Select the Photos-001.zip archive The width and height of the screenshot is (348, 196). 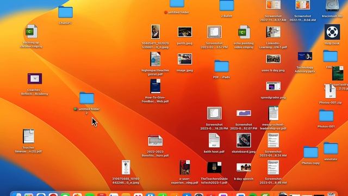tap(331, 91)
